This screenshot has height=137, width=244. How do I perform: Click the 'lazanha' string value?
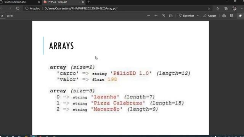(105, 97)
